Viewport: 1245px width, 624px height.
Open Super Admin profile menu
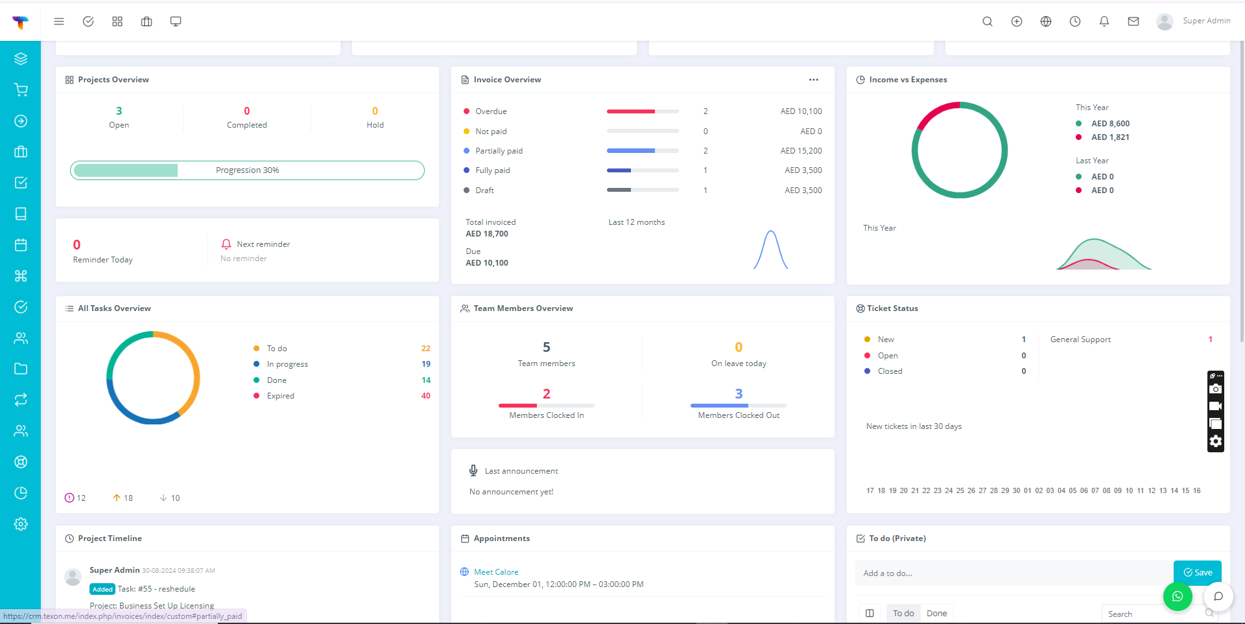(1194, 21)
